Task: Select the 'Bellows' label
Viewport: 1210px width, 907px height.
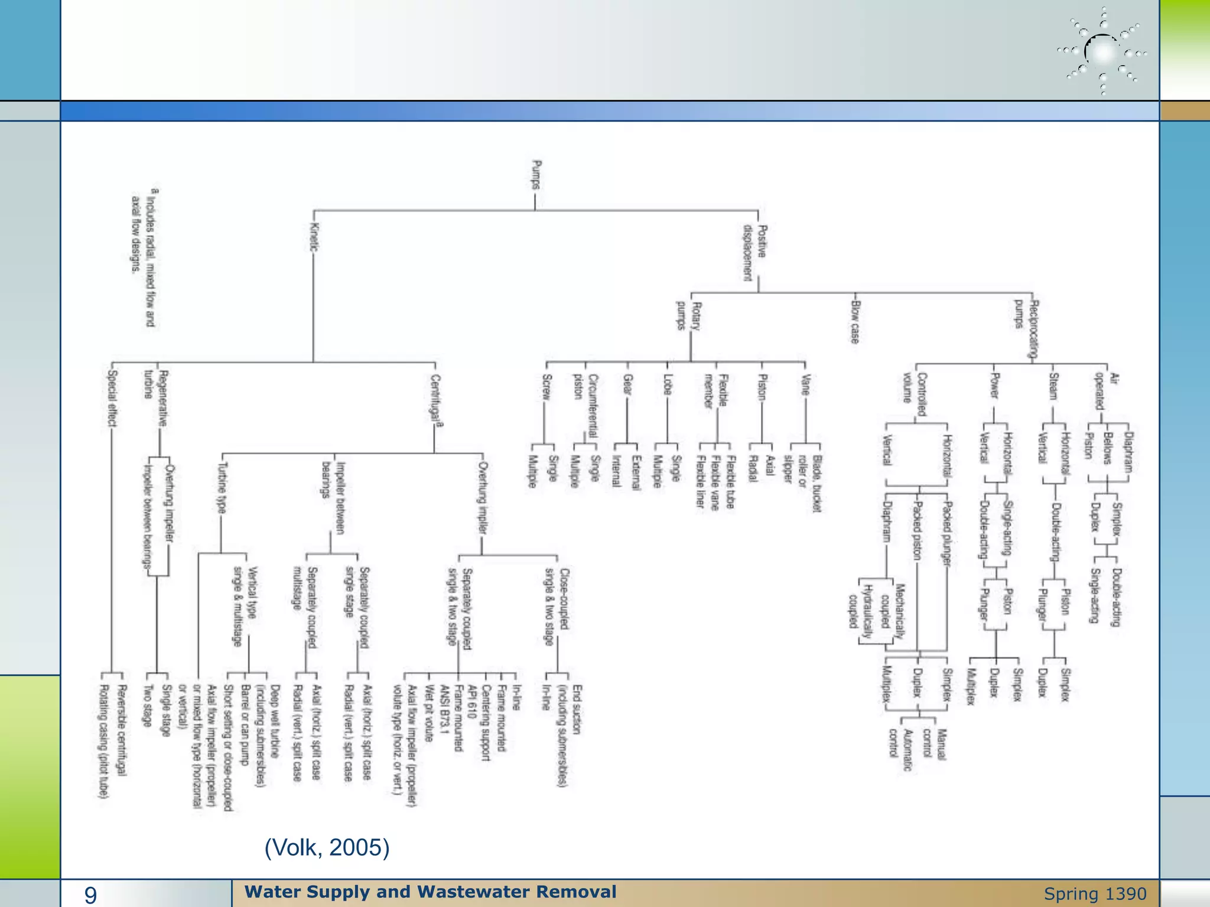Action: click(x=1108, y=448)
